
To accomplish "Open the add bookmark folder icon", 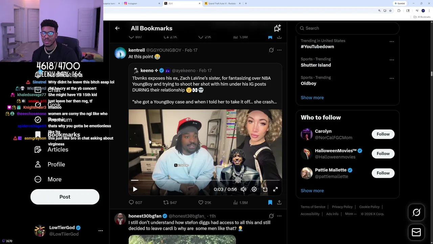I will point(277,28).
